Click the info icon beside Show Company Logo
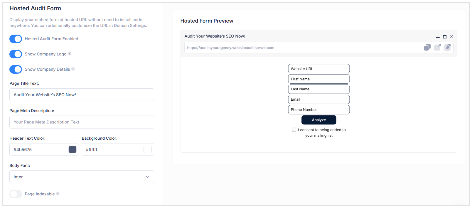The image size is (472, 208). click(x=70, y=54)
